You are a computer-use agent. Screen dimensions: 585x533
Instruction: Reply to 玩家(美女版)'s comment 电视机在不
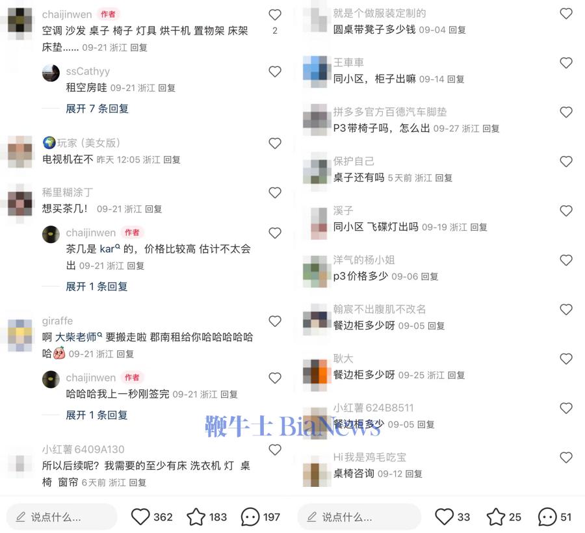172,160
